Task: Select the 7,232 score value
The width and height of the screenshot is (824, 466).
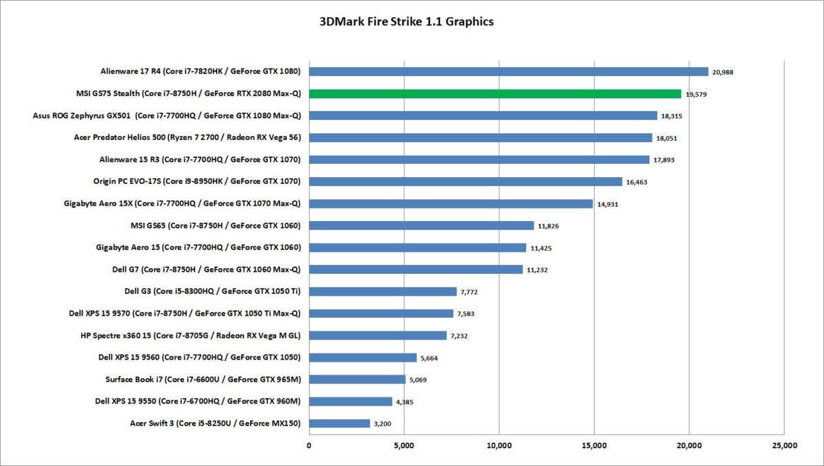Action: point(460,336)
